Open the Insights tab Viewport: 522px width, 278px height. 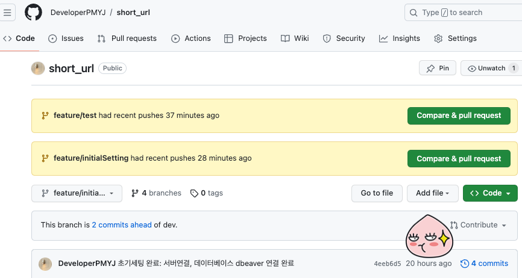pyautogui.click(x=400, y=38)
